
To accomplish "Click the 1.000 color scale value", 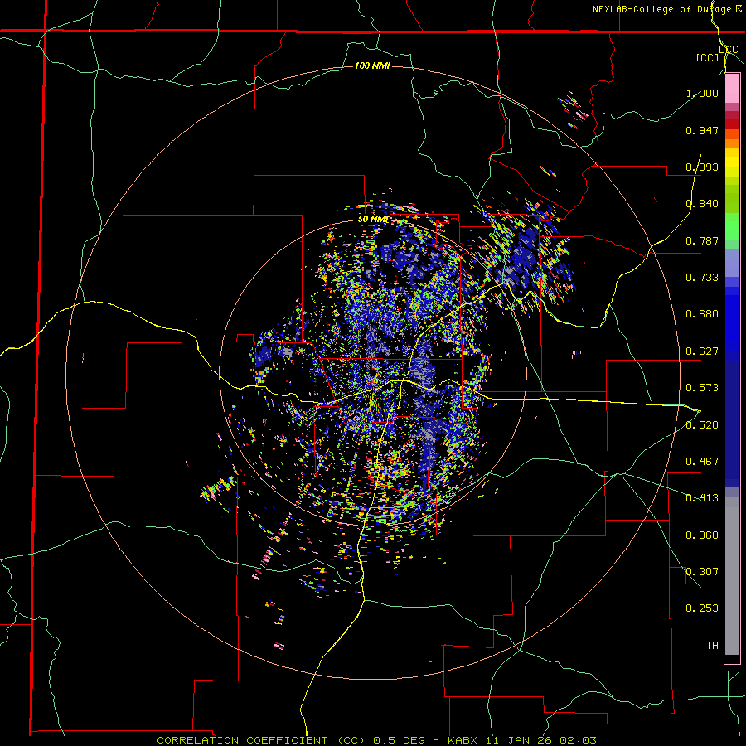I will point(702,93).
